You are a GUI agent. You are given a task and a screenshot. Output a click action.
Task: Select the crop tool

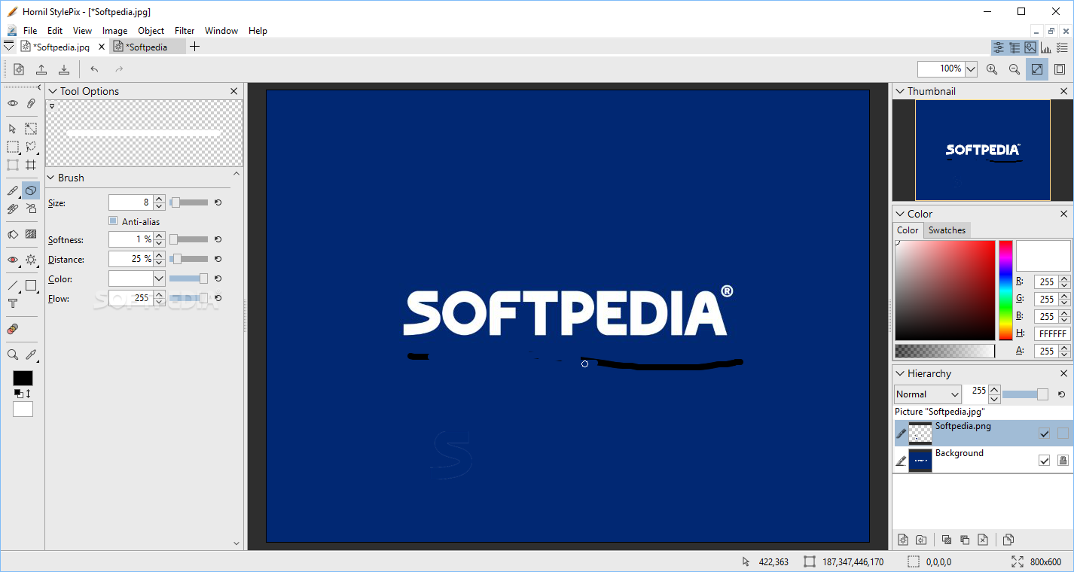point(31,165)
